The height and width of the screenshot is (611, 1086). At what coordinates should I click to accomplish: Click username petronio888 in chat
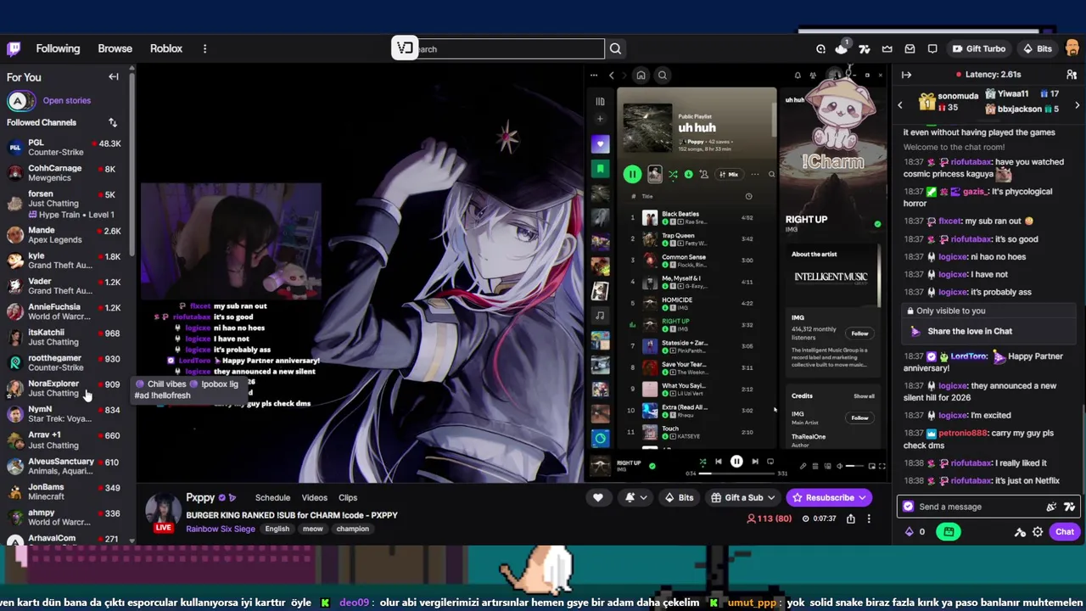[x=962, y=433]
